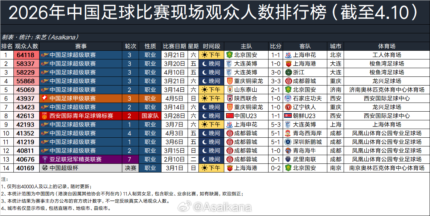
Task: Click the 北京国安 crest in the rank 1 row
Action: pyautogui.click(x=229, y=55)
